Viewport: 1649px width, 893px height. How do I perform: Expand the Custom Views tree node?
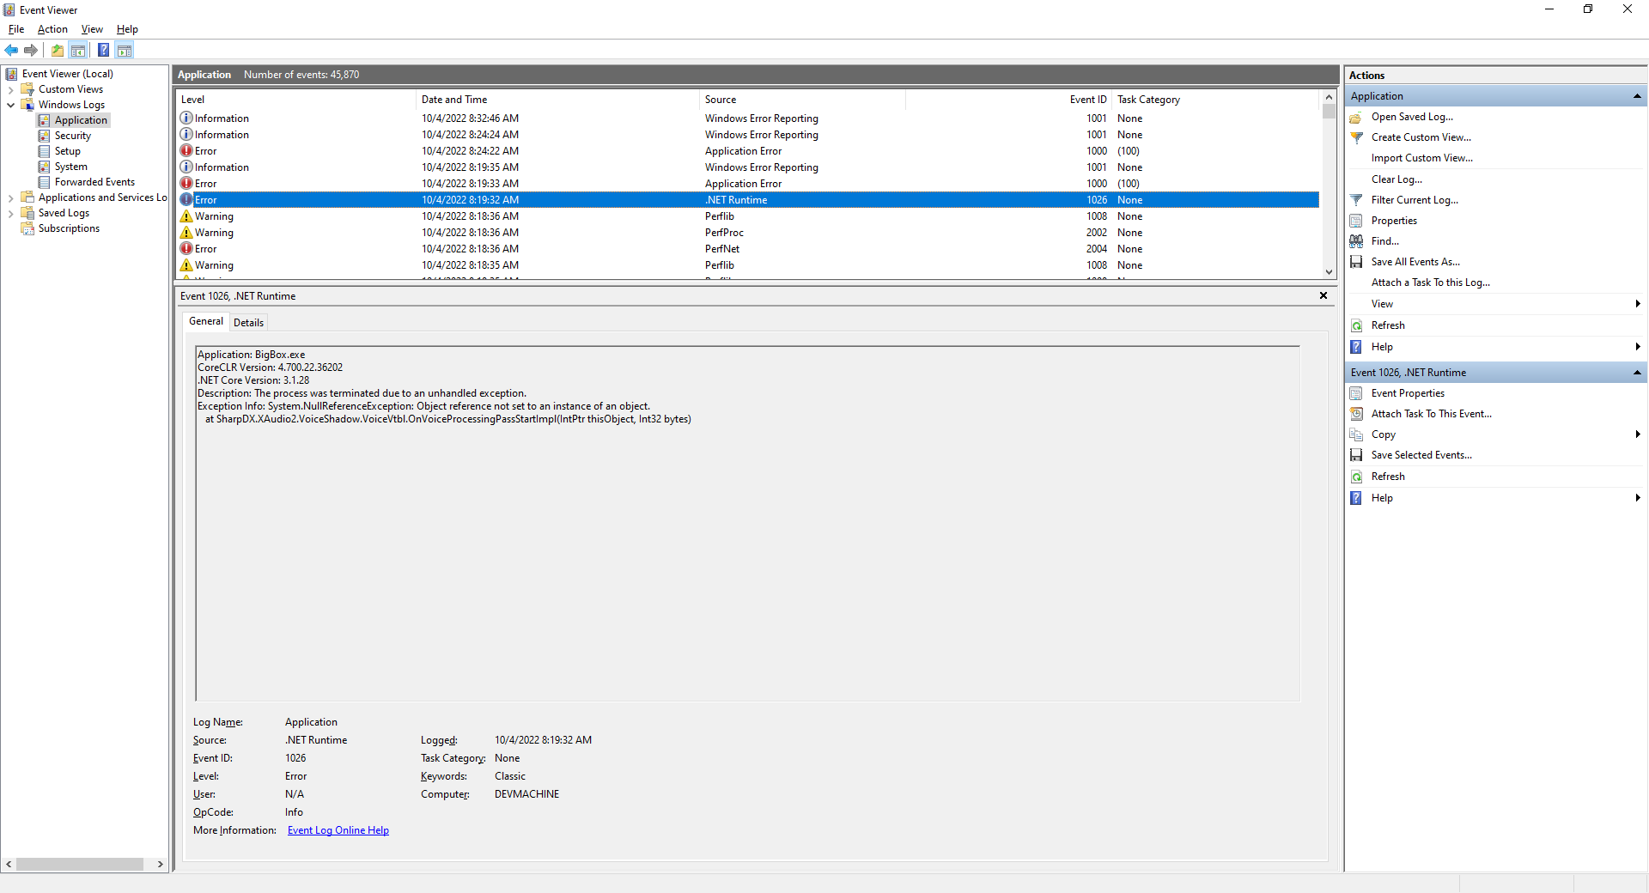[x=10, y=89]
